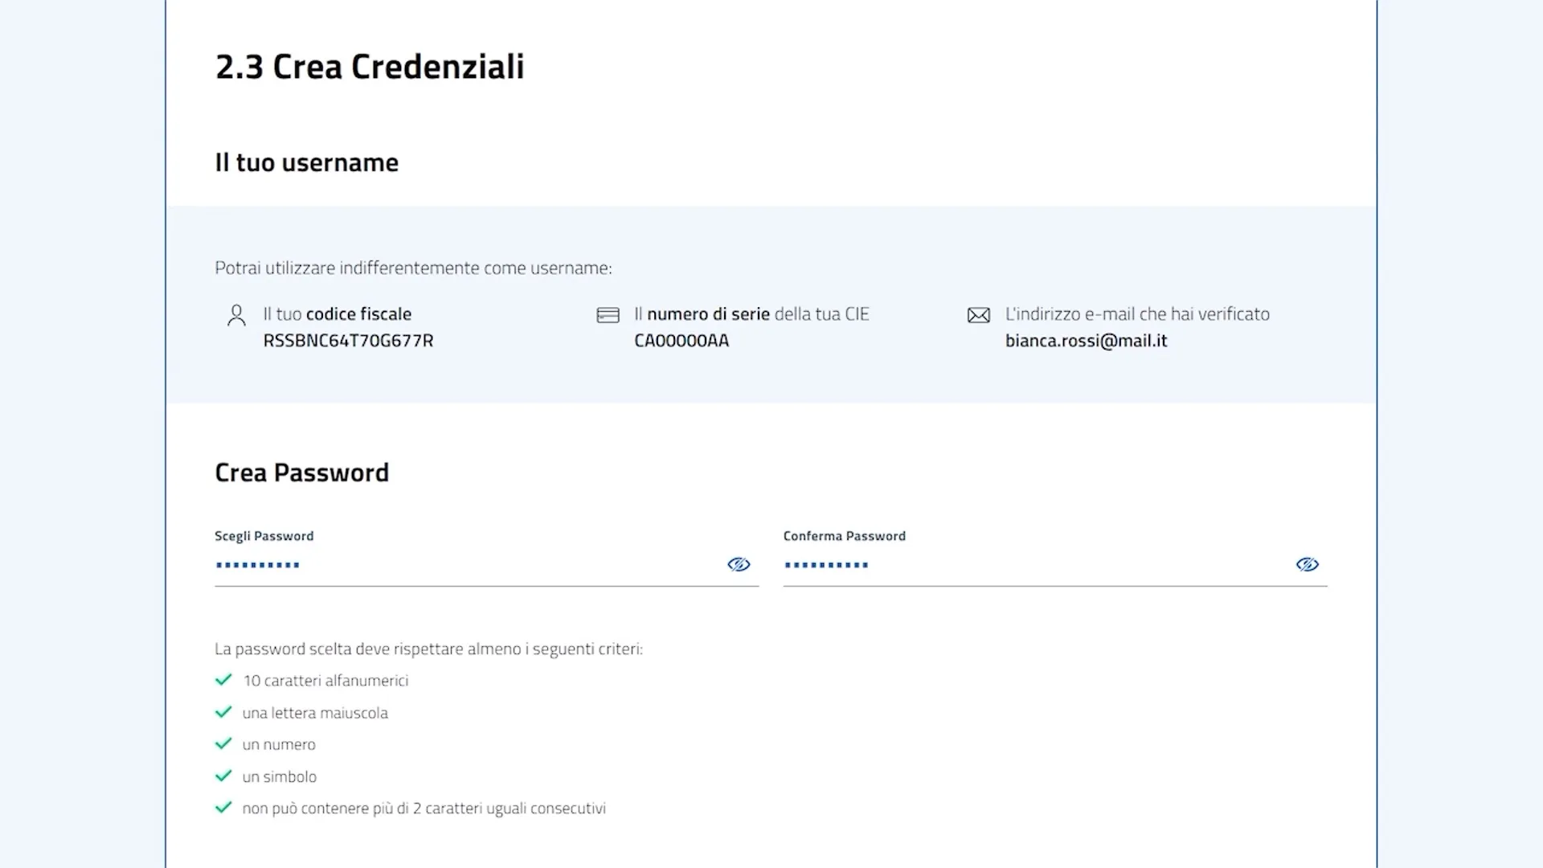The width and height of the screenshot is (1543, 868).
Task: Click the Conferma Password field label
Action: pyautogui.click(x=844, y=536)
